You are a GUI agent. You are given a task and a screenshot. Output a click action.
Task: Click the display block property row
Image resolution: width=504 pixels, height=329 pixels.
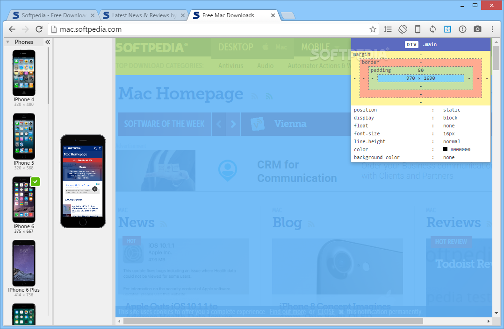(421, 118)
